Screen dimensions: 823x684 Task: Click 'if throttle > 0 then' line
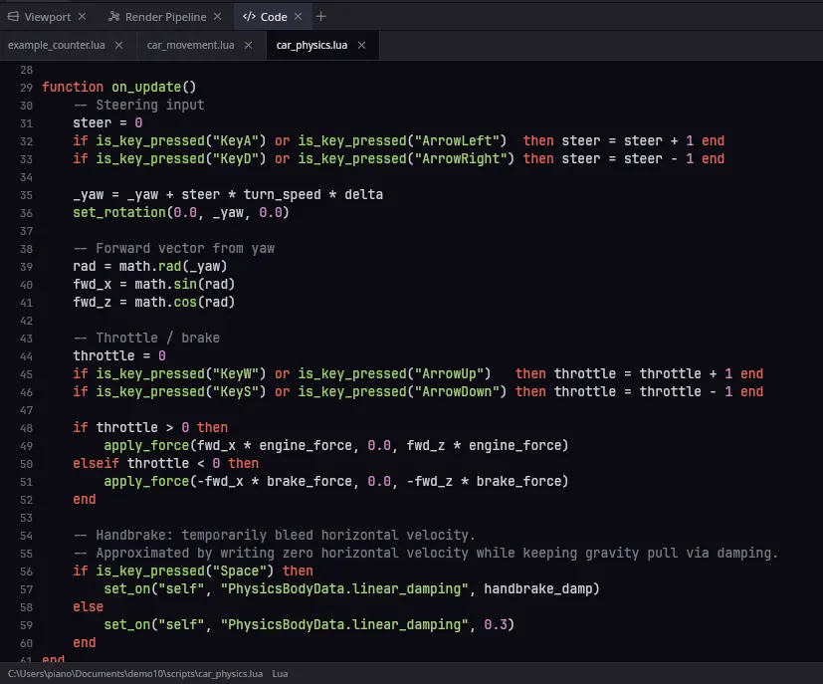[150, 428]
